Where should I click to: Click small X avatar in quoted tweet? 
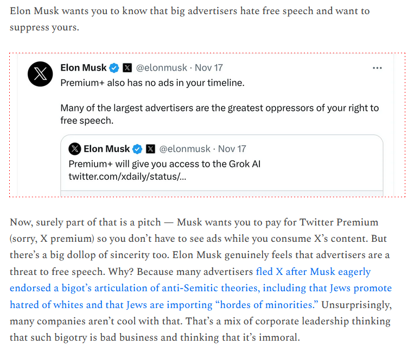tap(75, 149)
